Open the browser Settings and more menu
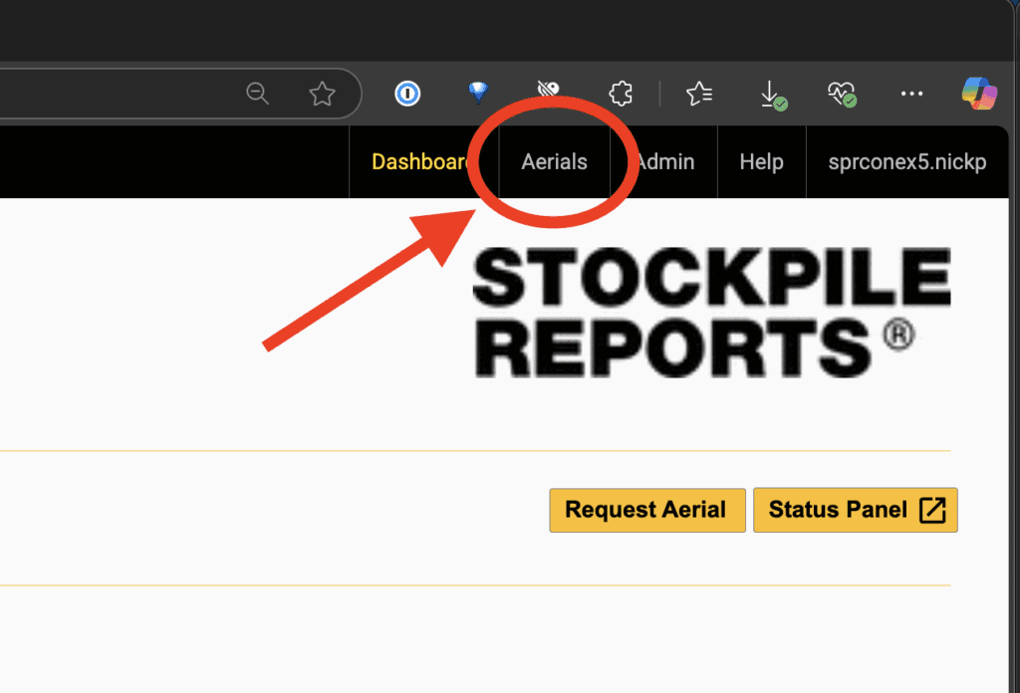Screen dimensions: 1020x693 (911, 94)
